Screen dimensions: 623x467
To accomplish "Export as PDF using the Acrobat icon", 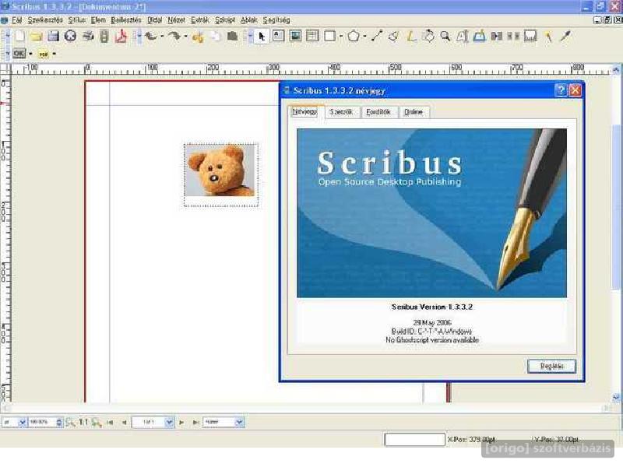I will click(121, 37).
